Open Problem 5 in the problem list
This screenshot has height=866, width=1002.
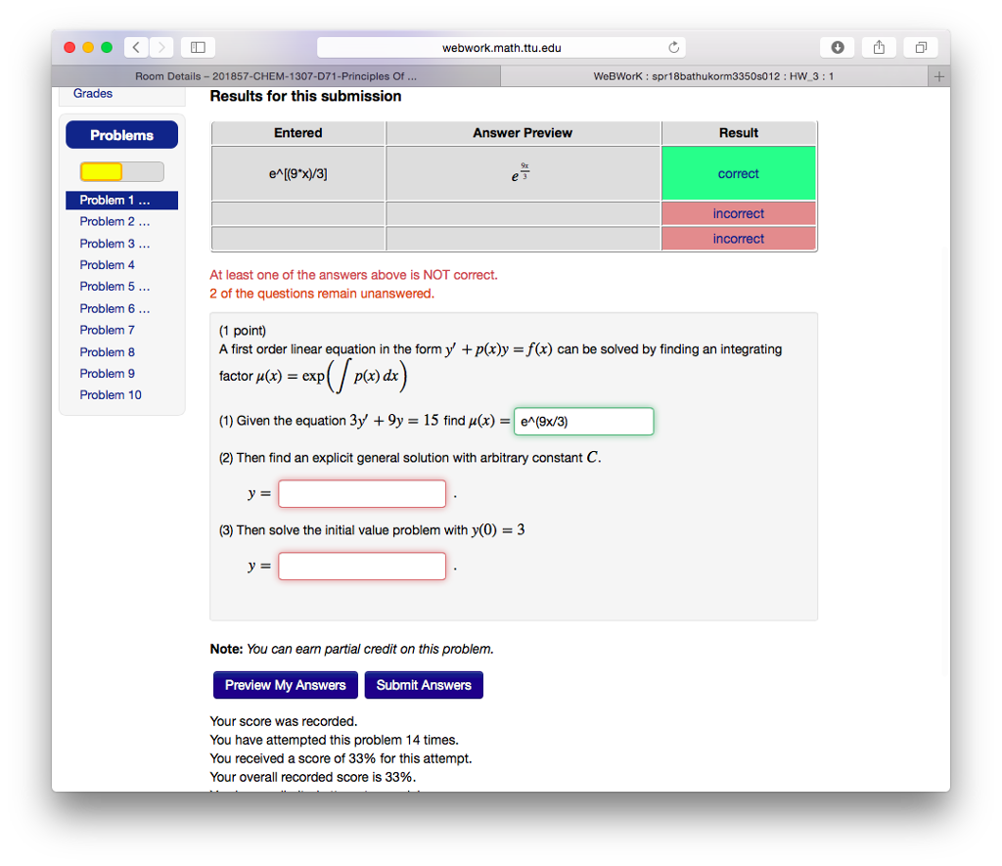click(x=114, y=286)
